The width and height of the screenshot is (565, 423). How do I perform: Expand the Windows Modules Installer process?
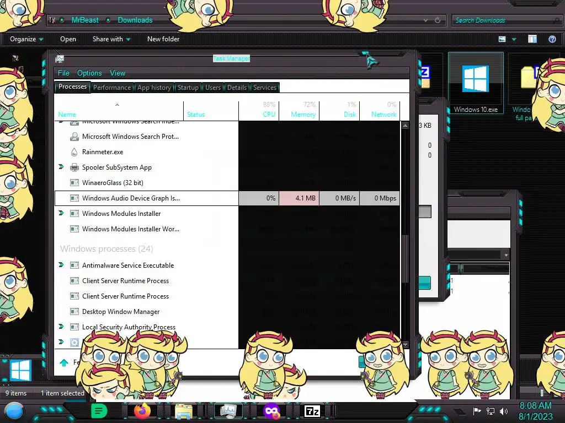[61, 213]
